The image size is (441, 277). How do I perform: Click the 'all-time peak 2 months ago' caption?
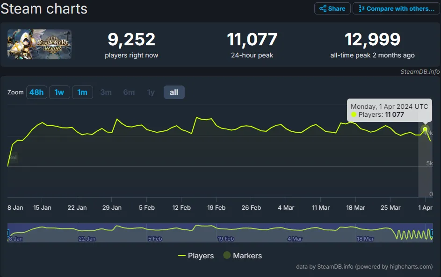click(x=372, y=55)
